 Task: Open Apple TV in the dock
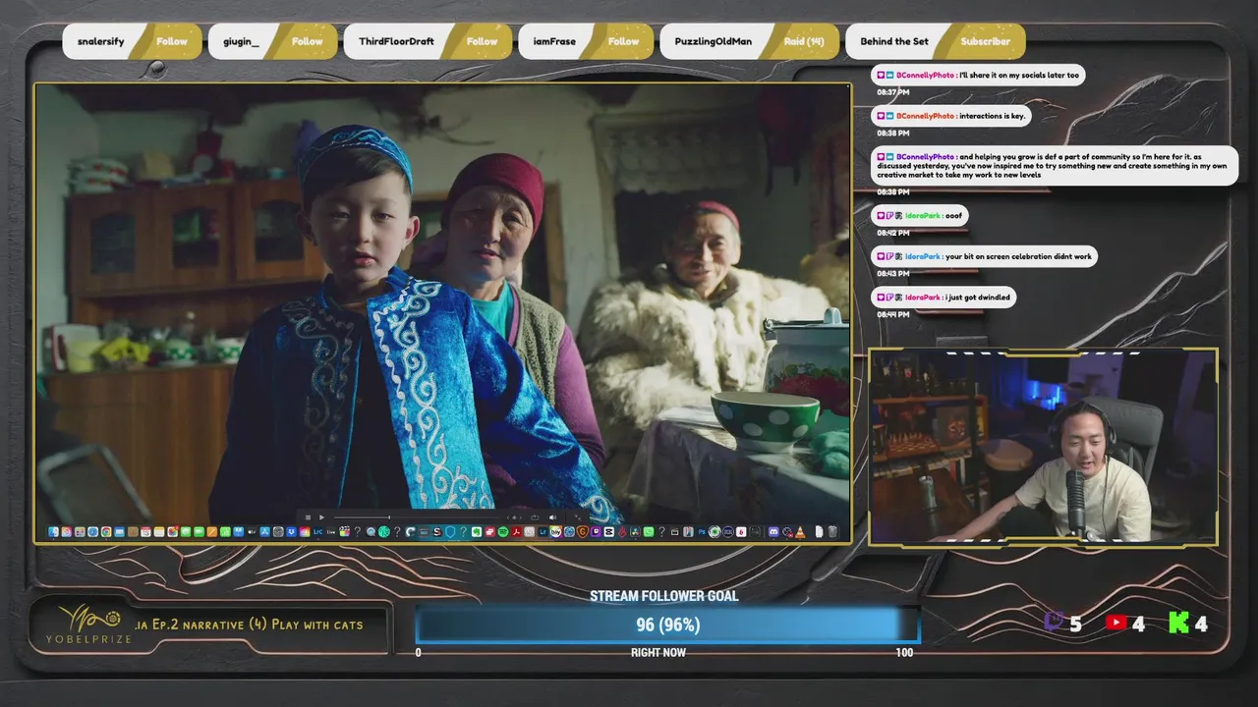tap(252, 531)
